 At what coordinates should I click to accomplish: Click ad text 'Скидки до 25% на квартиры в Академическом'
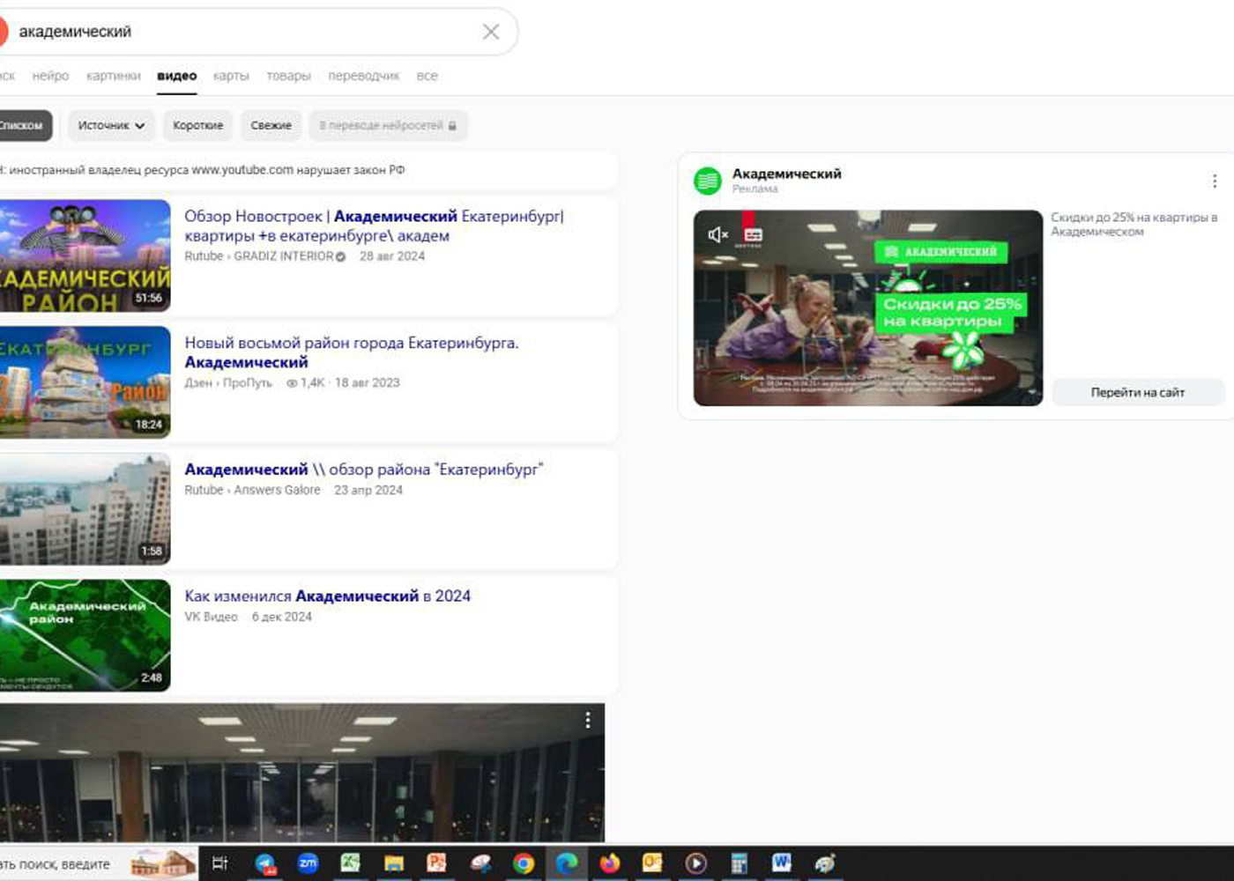click(x=1134, y=225)
